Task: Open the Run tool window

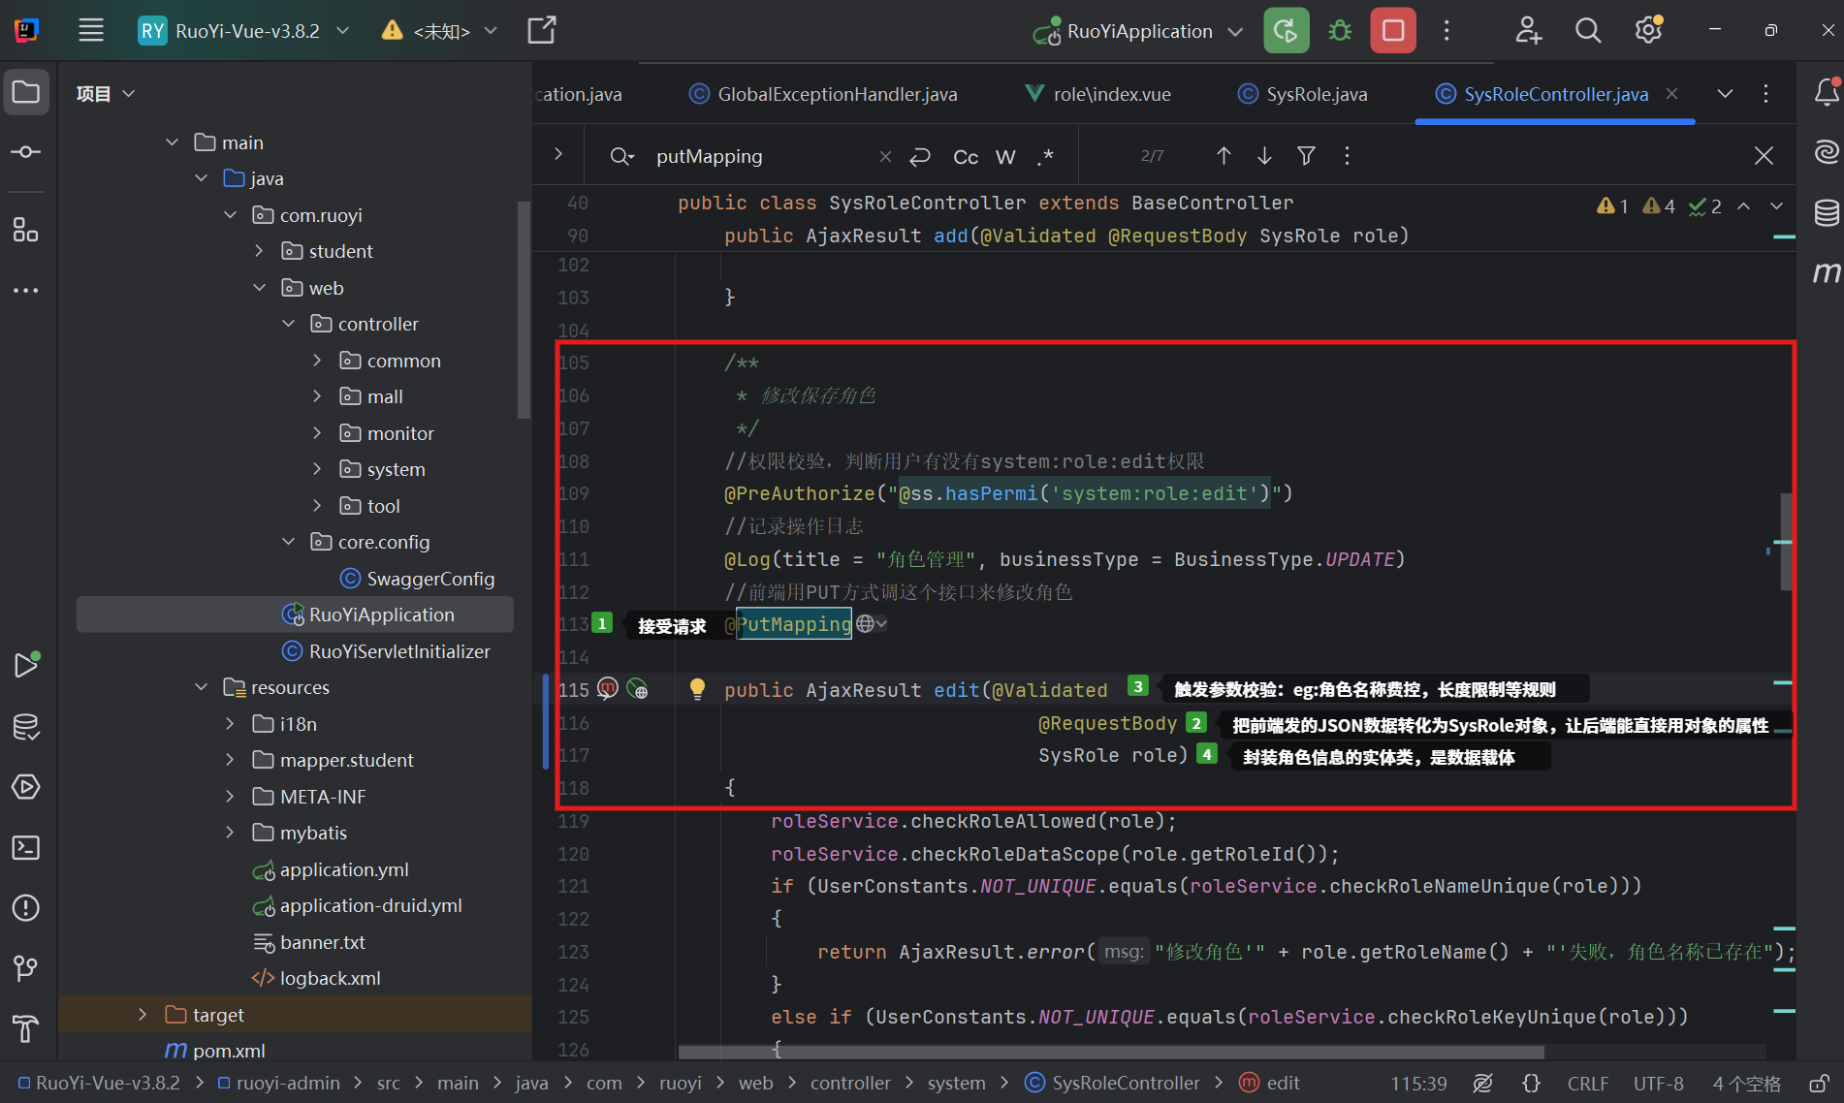Action: coord(26,665)
